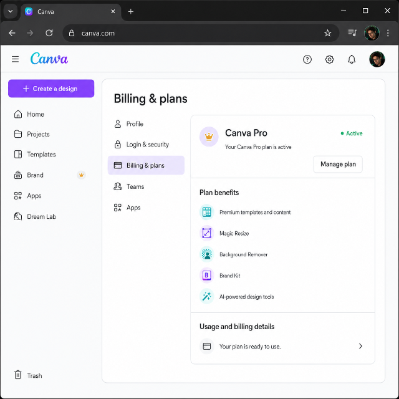Click 'AI-powered design tools' text
399x399 pixels.
247,297
